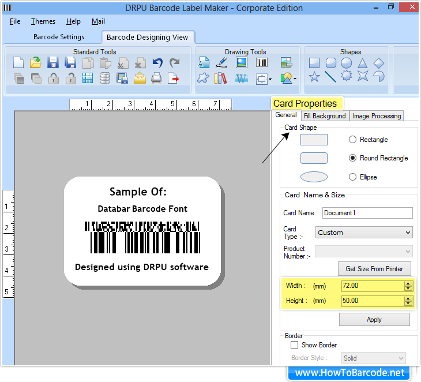Image resolution: width=421 pixels, height=382 pixels.
Task: Draw a diamond shape
Action: (379, 63)
